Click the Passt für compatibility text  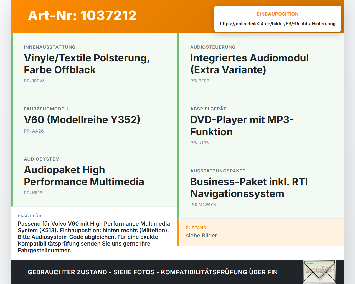tap(94, 237)
